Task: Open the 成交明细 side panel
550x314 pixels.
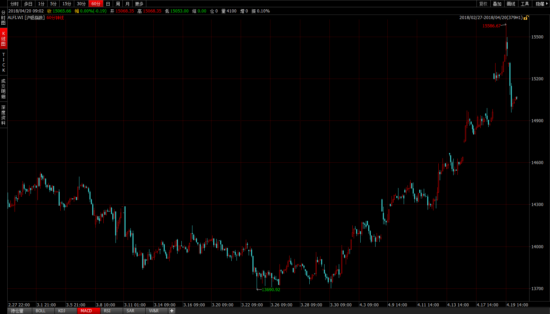Action: click(3, 89)
